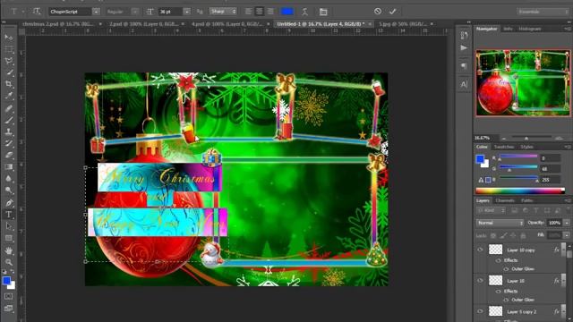Center align text
Viewport: 573px width, 322px height.
[x=259, y=12]
